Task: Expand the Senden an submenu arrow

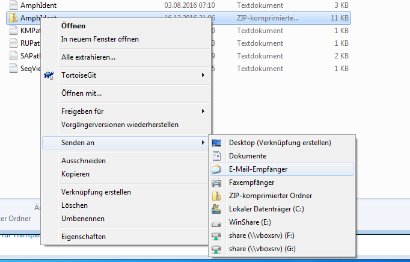Action: (203, 143)
